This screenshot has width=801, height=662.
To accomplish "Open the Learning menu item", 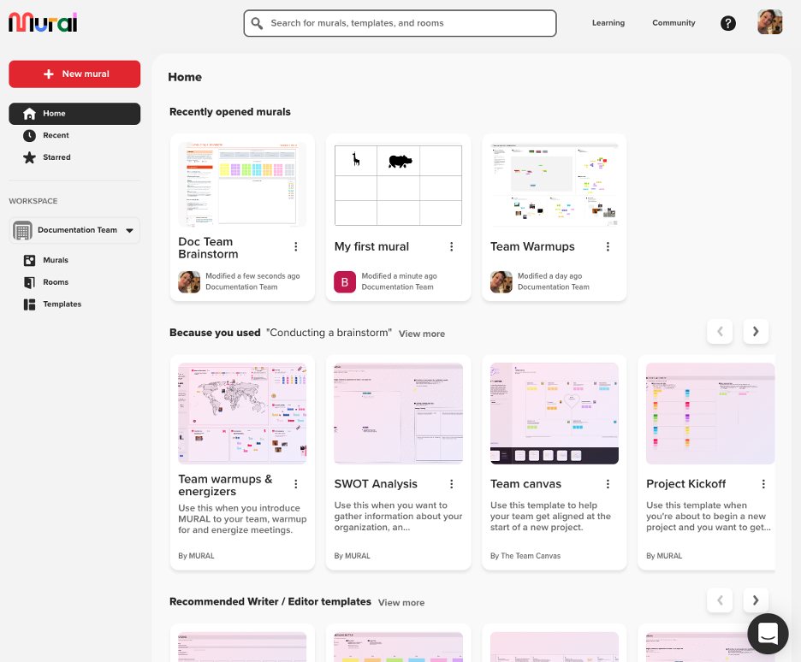I will point(608,23).
